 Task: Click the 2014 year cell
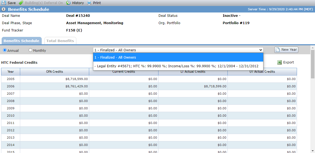coord(11,145)
